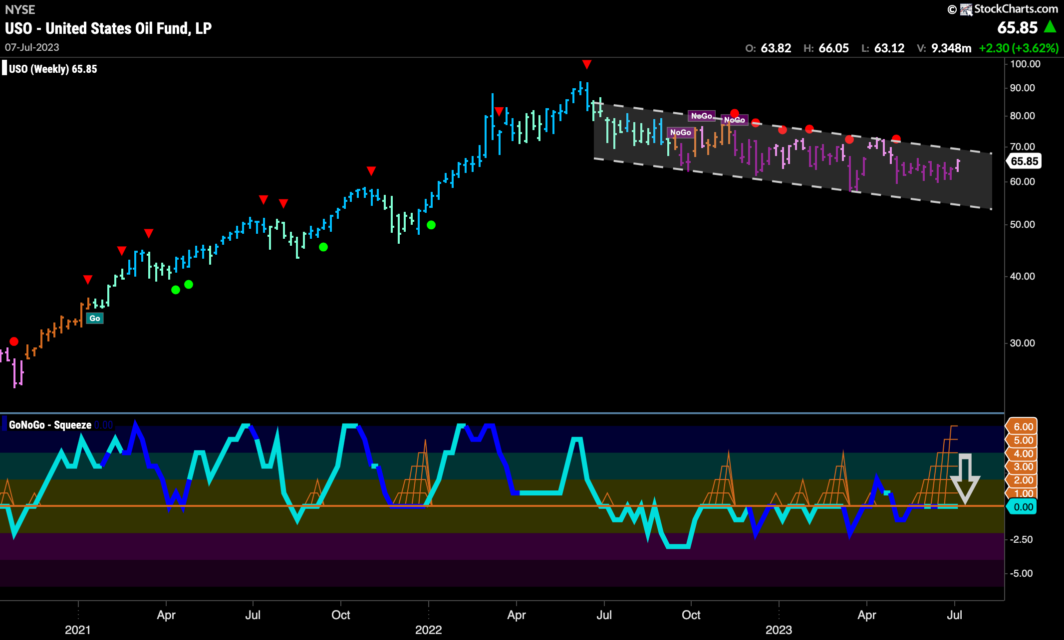Click the green up-arrow beside price 65.85
Viewport: 1064px width, 640px height.
tap(1050, 27)
